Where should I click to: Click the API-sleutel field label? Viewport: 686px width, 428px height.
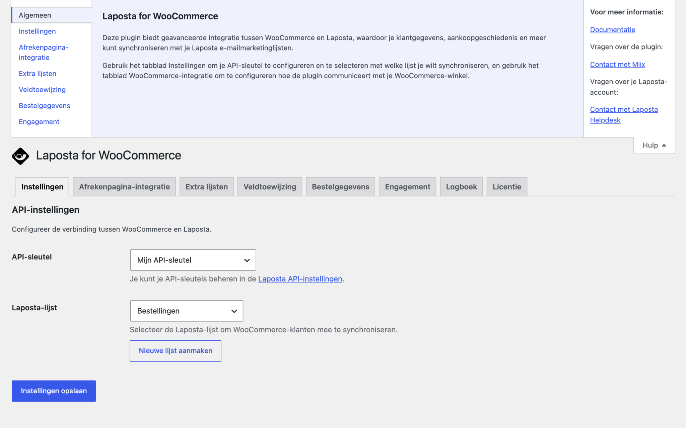click(x=32, y=257)
